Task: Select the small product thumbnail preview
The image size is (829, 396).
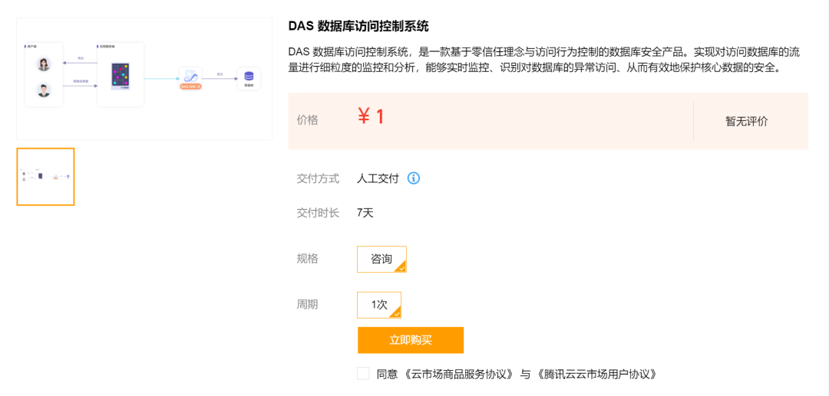Action: [46, 177]
